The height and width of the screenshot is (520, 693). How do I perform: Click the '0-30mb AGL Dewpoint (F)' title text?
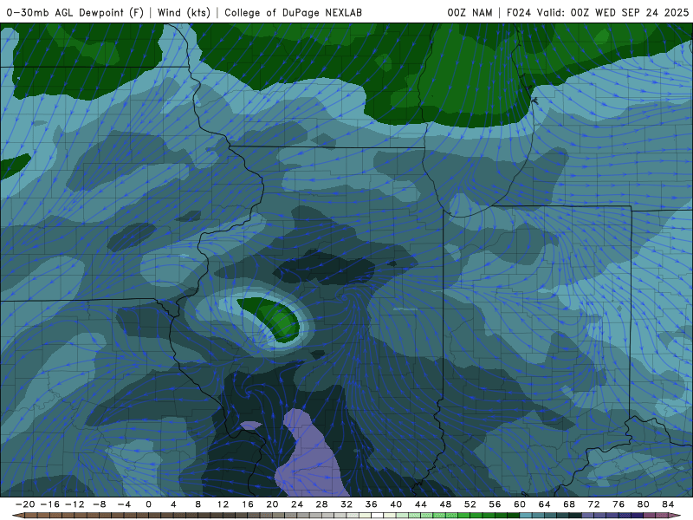[74, 12]
